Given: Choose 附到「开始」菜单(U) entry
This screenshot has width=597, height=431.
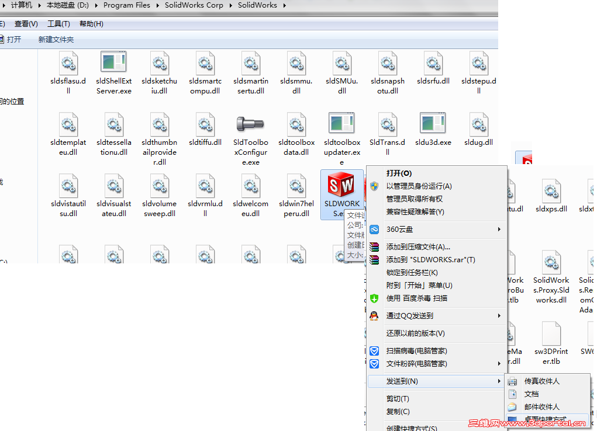Looking at the screenshot, I should (x=437, y=286).
